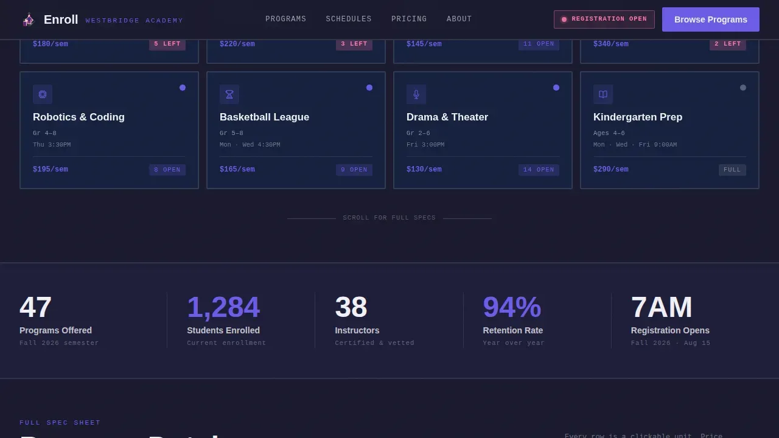This screenshot has width=779, height=438.
Task: Click the 9 OPEN badge
Action: (354, 170)
